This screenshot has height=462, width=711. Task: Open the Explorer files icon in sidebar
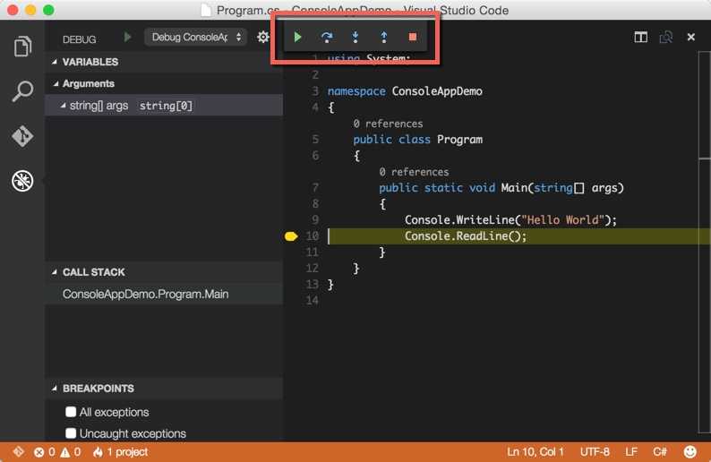(22, 47)
